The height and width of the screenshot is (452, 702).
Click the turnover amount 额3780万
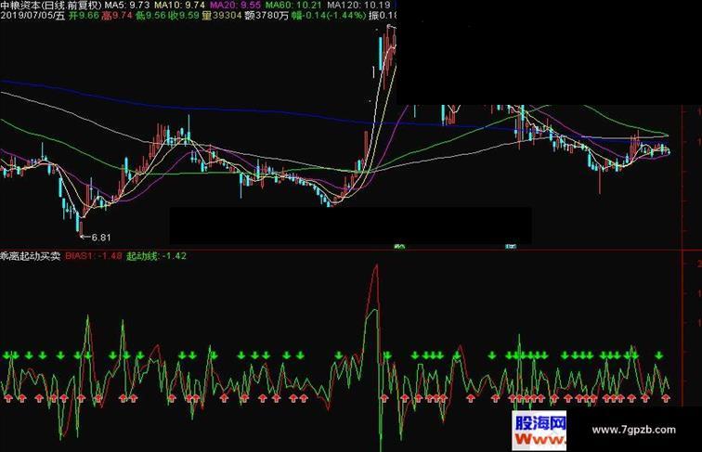(266, 16)
